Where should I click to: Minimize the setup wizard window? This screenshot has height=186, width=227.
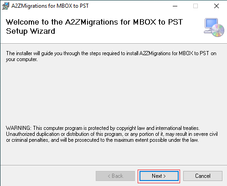[175, 6]
